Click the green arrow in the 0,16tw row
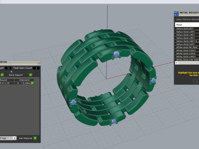 [x=32, y=83]
